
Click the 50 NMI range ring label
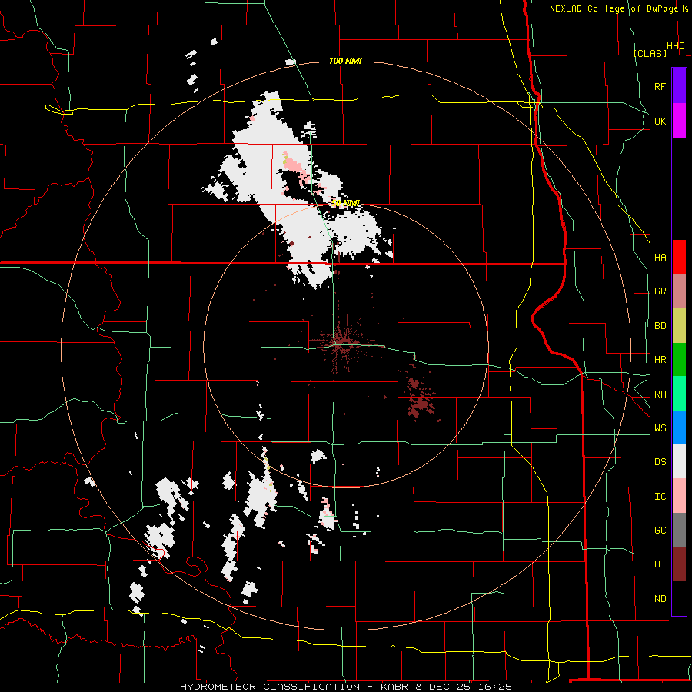tap(345, 204)
